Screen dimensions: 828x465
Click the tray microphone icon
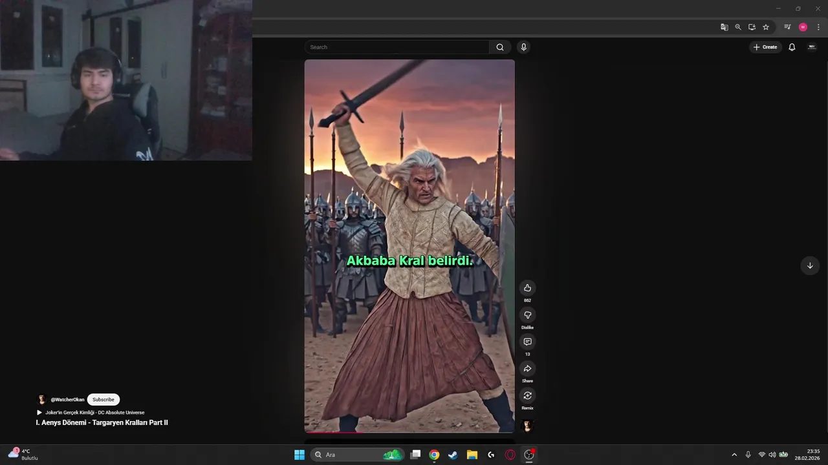(748, 455)
